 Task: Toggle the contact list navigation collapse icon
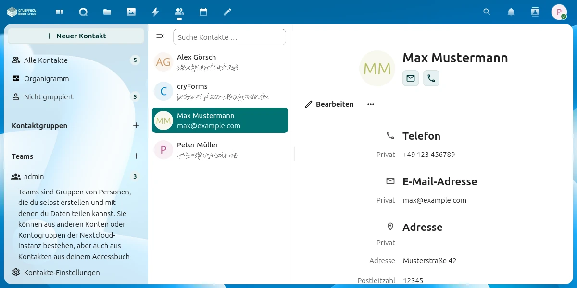pos(160,36)
